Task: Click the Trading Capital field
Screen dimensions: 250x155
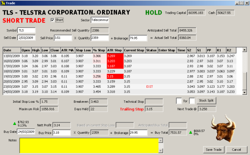Action: 196,13
